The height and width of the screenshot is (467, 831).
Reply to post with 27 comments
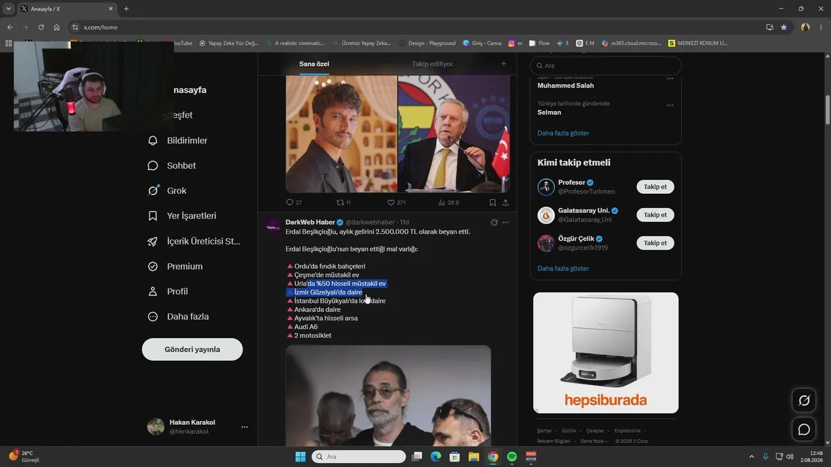[294, 202]
